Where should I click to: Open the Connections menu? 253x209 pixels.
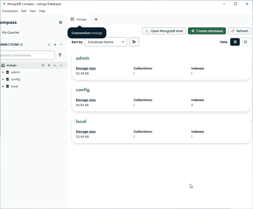pos(10,11)
